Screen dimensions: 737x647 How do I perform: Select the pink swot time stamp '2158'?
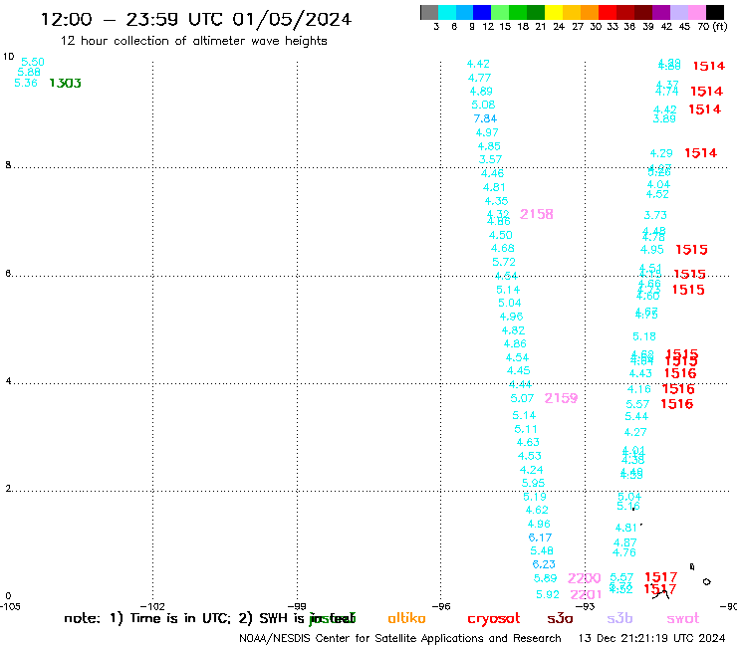[x=536, y=214]
